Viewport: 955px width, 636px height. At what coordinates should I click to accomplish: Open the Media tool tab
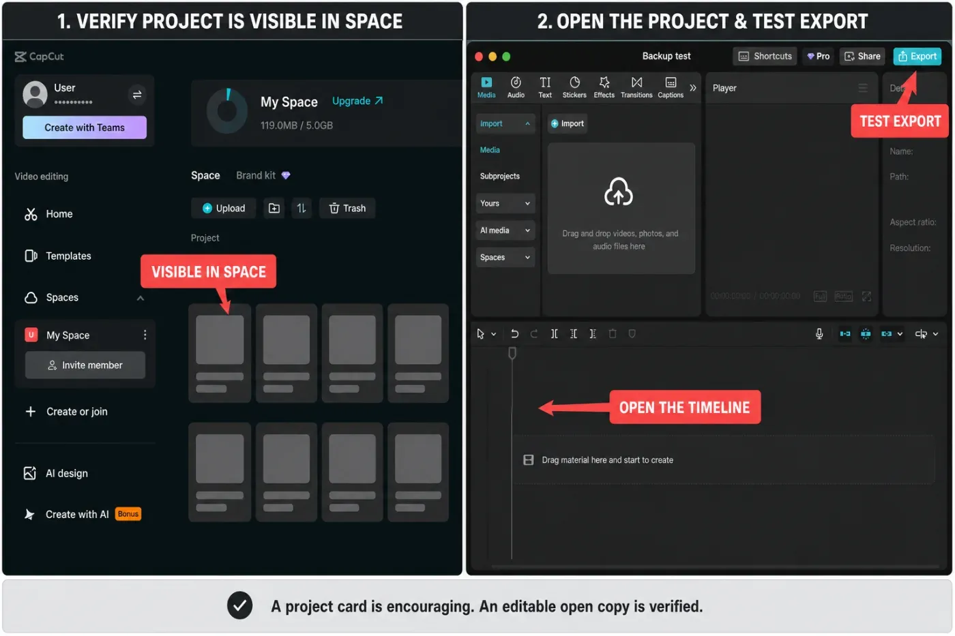tap(486, 88)
